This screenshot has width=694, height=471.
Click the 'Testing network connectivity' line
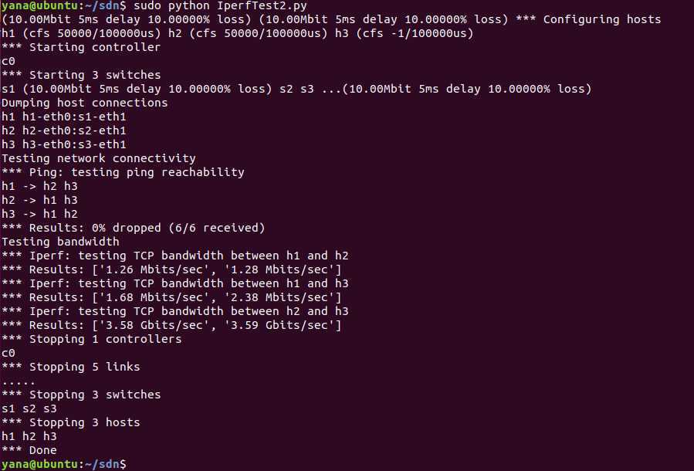coord(99,158)
